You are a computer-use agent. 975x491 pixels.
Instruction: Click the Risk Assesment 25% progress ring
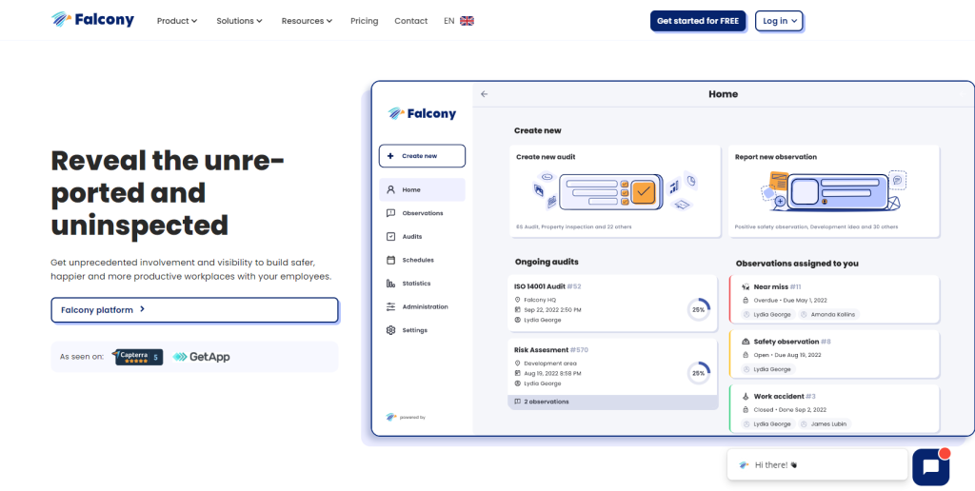(699, 373)
